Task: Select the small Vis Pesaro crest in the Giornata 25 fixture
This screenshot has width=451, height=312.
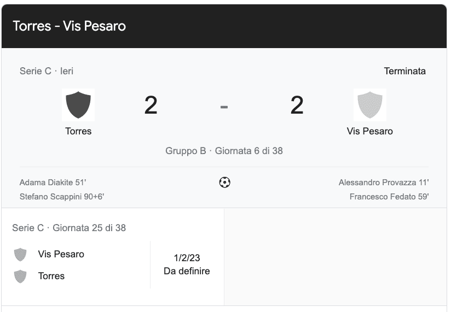Action: [x=20, y=255]
